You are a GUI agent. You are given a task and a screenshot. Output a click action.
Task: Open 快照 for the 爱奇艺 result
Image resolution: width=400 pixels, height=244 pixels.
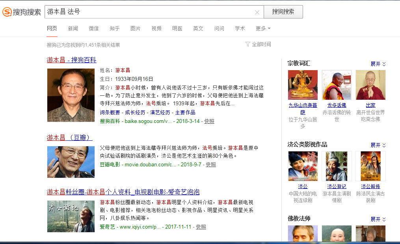[x=201, y=227]
